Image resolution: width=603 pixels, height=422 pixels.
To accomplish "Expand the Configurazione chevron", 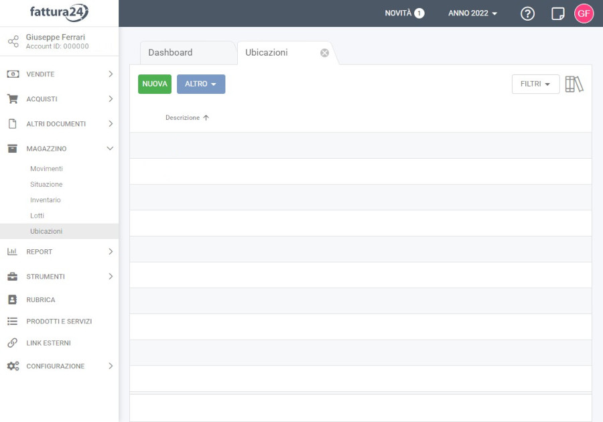I will click(x=111, y=366).
